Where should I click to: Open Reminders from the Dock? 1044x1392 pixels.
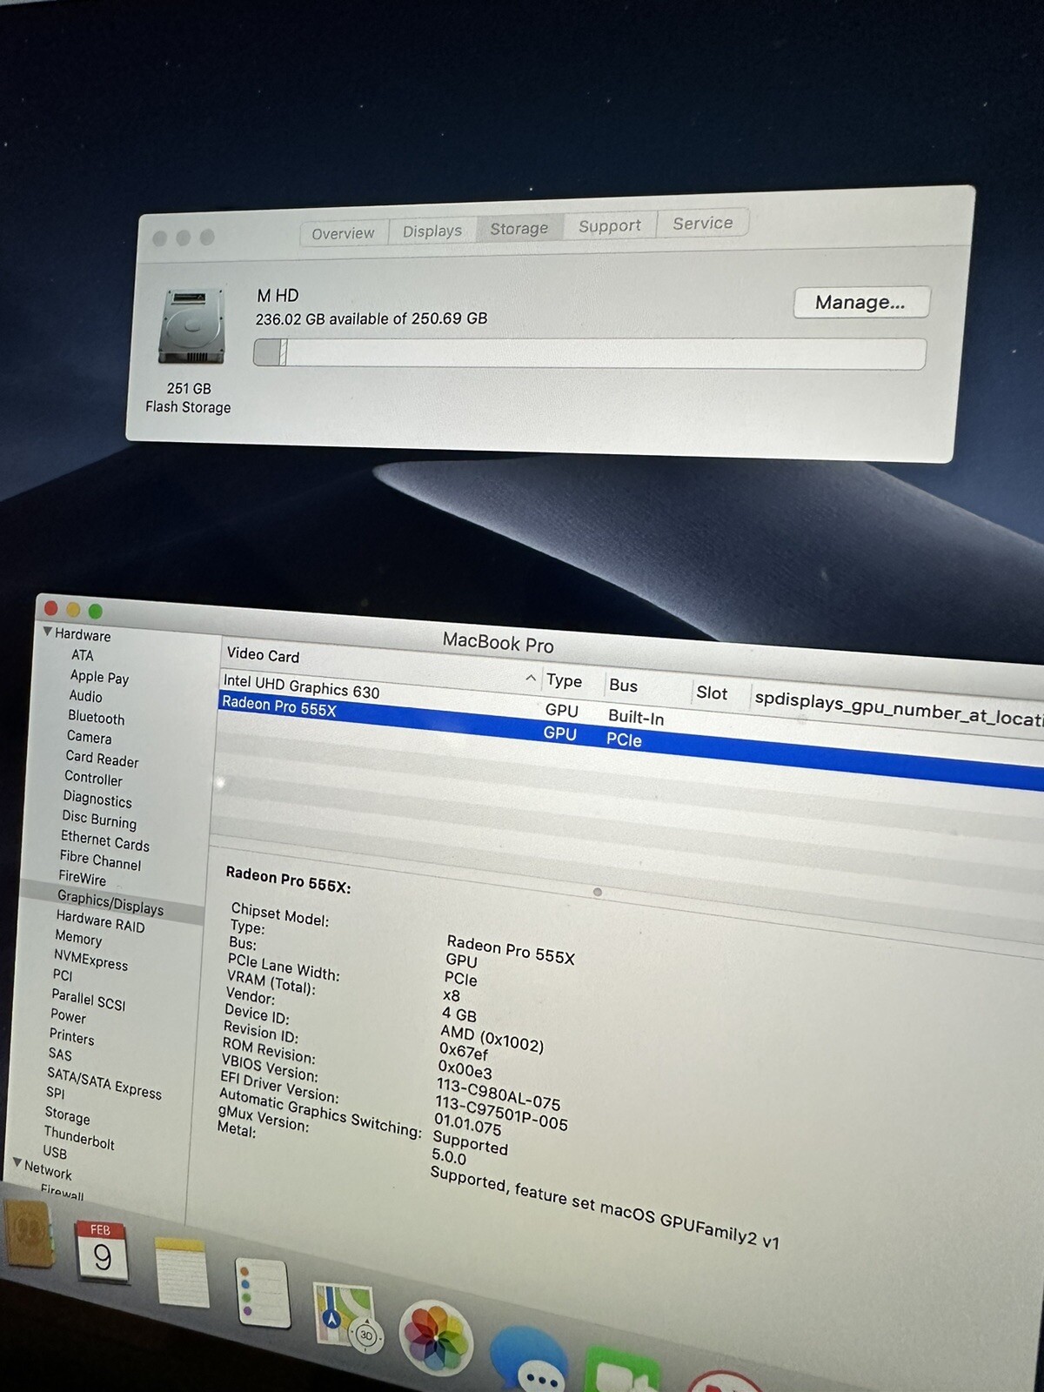click(262, 1292)
